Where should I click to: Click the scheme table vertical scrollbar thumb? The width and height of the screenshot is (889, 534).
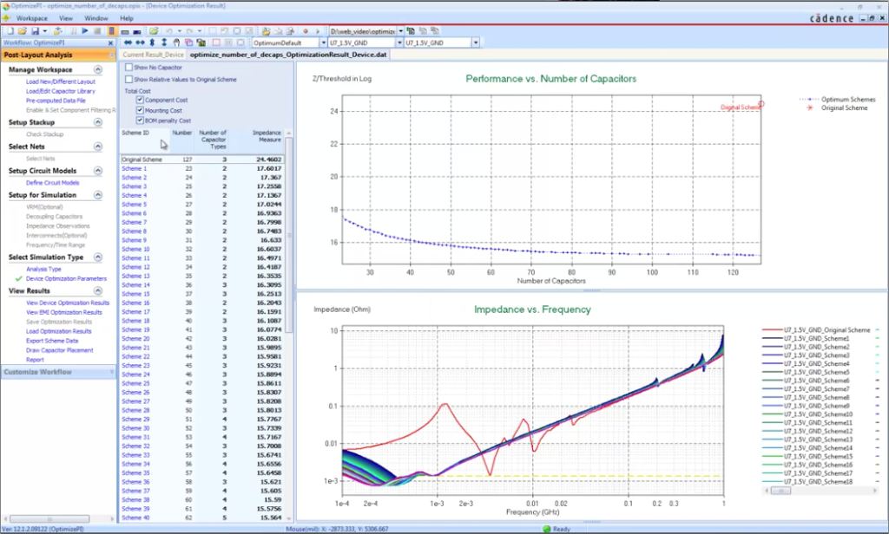click(288, 234)
